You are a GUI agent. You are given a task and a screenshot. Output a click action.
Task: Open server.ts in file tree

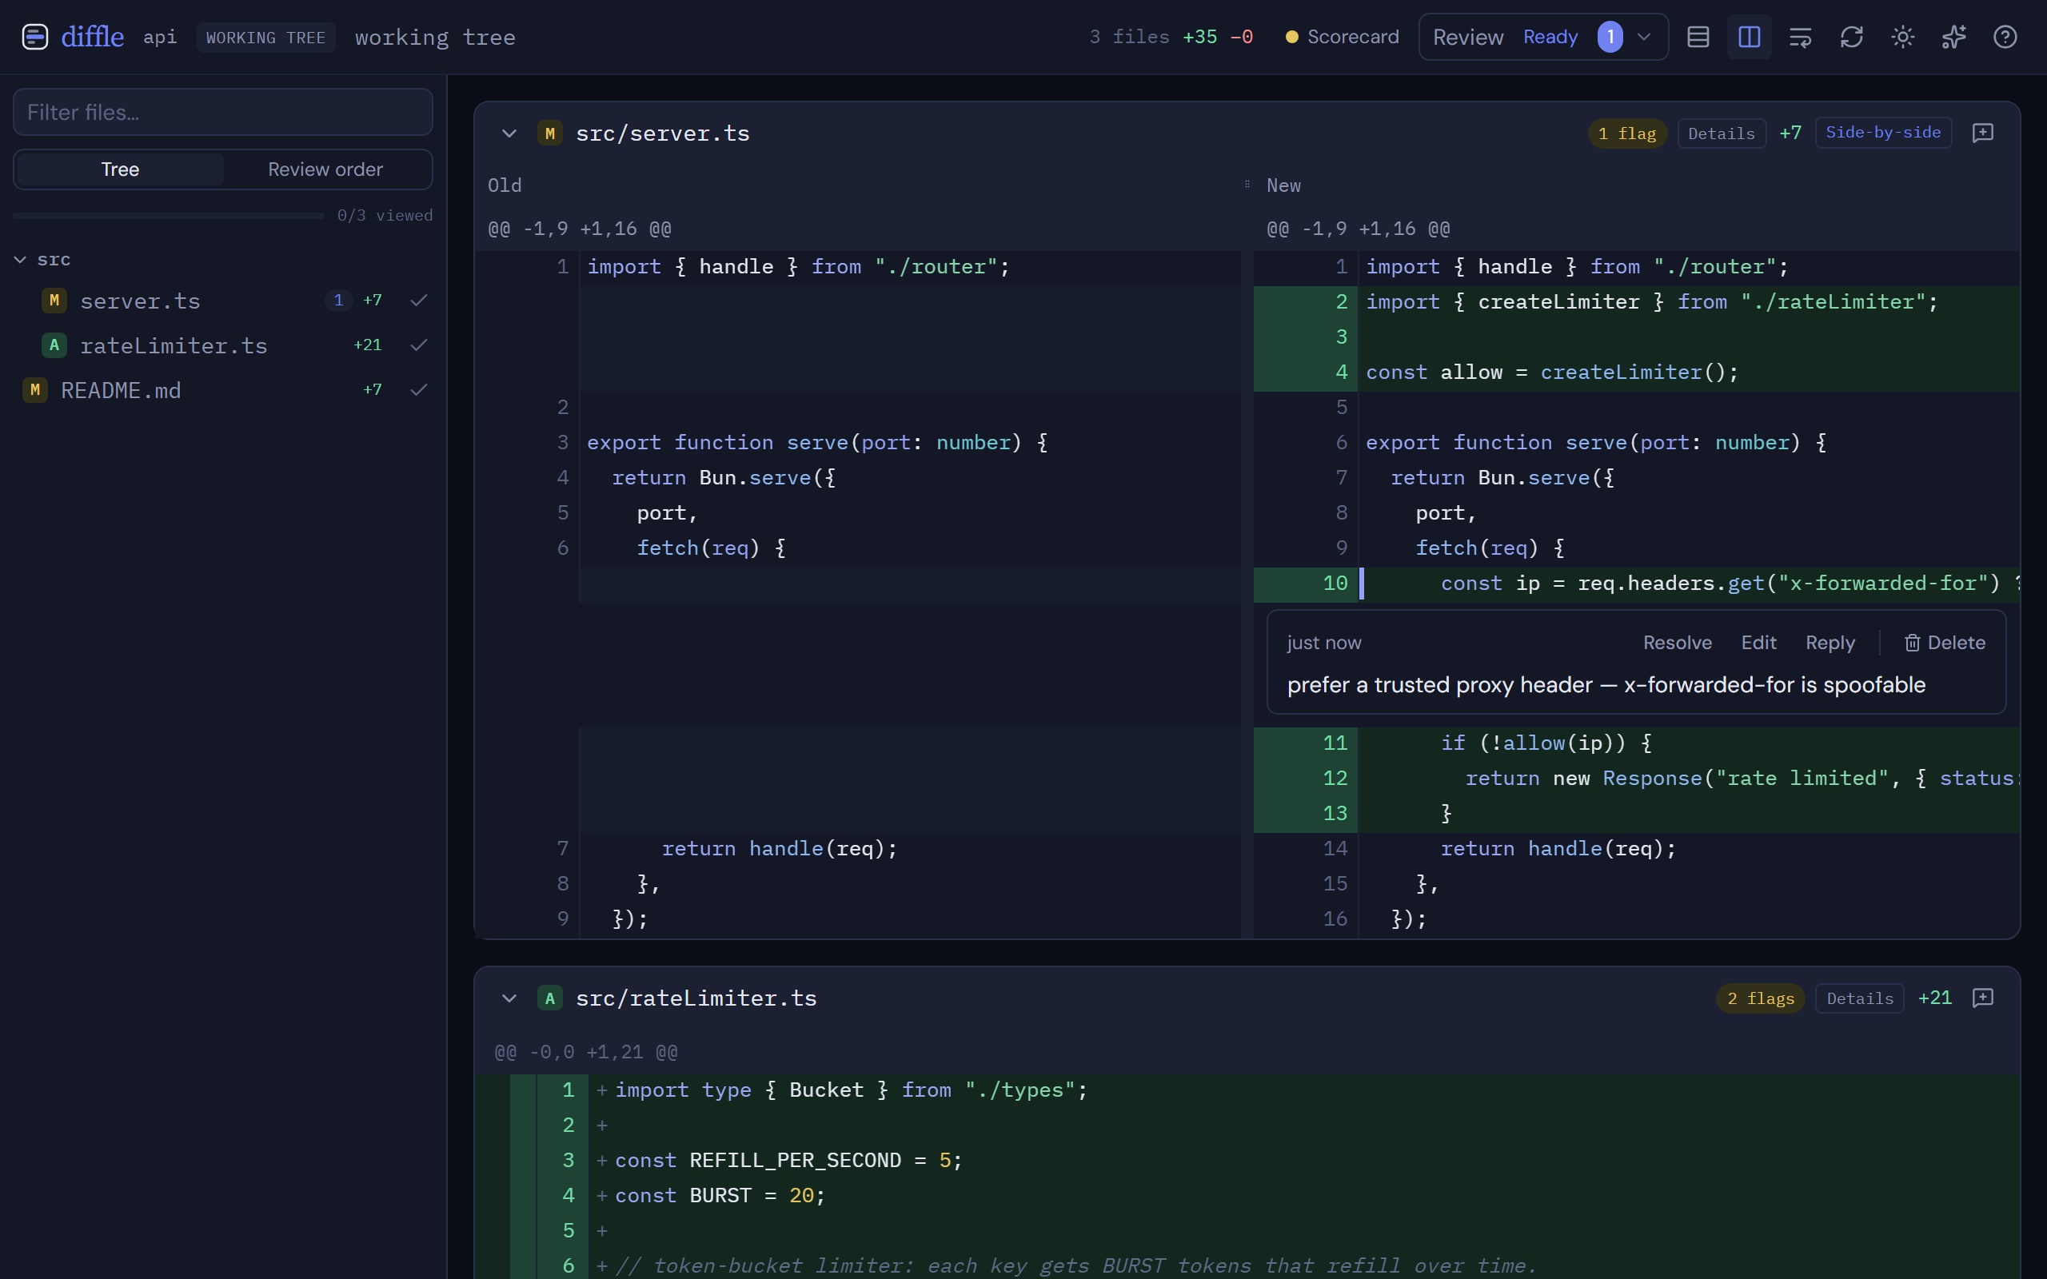coord(141,301)
